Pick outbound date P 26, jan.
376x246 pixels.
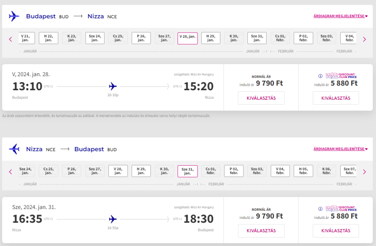(141, 38)
